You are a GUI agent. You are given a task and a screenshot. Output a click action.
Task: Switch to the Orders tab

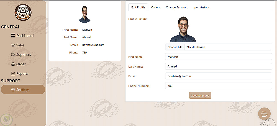point(155,7)
